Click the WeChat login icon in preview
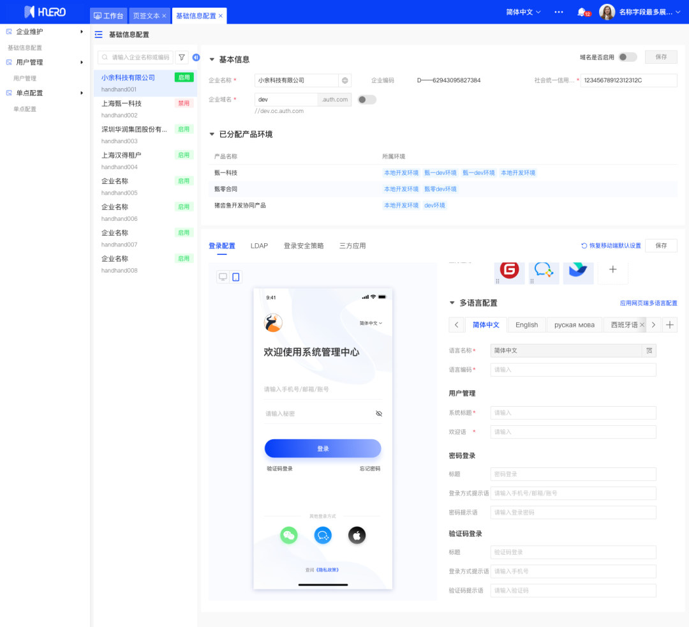689x627 pixels. tap(289, 535)
